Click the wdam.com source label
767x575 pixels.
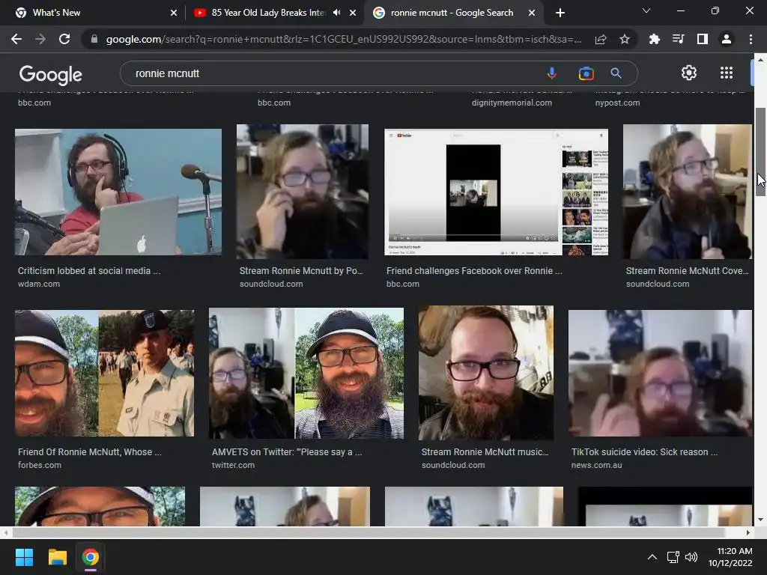(x=39, y=284)
